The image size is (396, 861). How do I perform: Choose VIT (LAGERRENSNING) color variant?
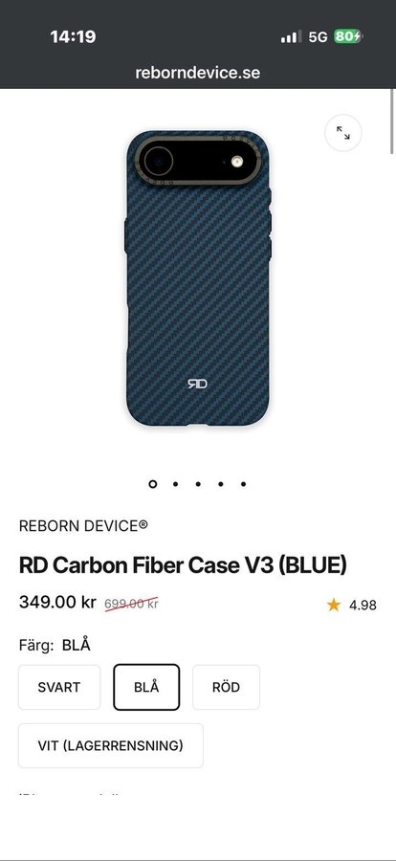point(111,745)
